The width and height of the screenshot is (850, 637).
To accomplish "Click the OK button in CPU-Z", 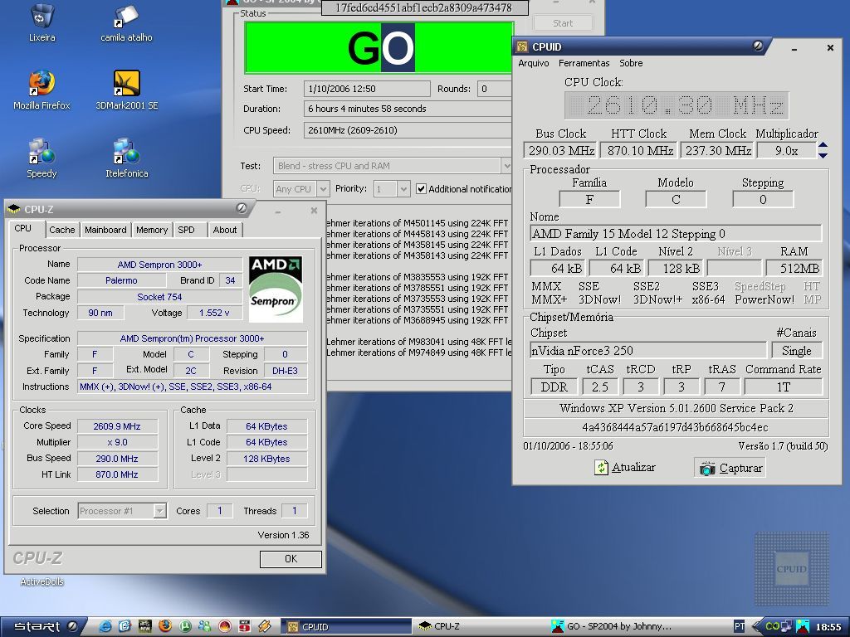I will [x=291, y=559].
